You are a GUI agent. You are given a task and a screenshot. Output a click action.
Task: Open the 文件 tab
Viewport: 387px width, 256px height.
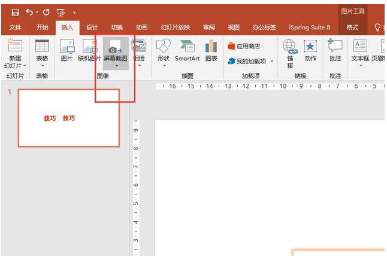point(16,28)
